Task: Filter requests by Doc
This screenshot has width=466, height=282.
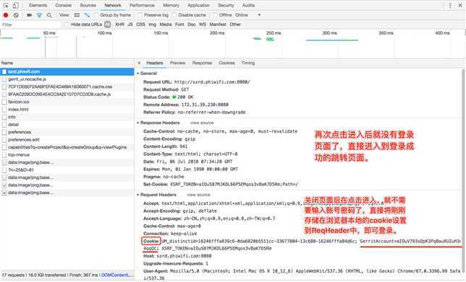Action: click(x=191, y=25)
